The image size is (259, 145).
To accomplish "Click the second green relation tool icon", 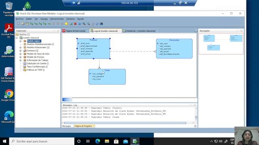I will [x=36, y=24].
